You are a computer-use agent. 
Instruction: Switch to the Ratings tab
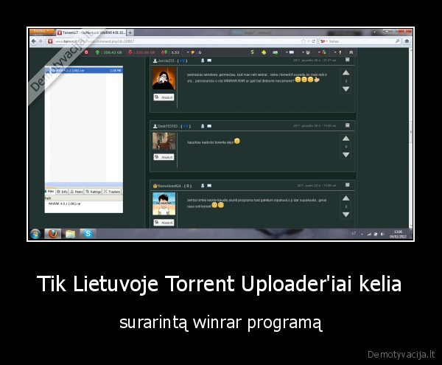click(x=94, y=192)
